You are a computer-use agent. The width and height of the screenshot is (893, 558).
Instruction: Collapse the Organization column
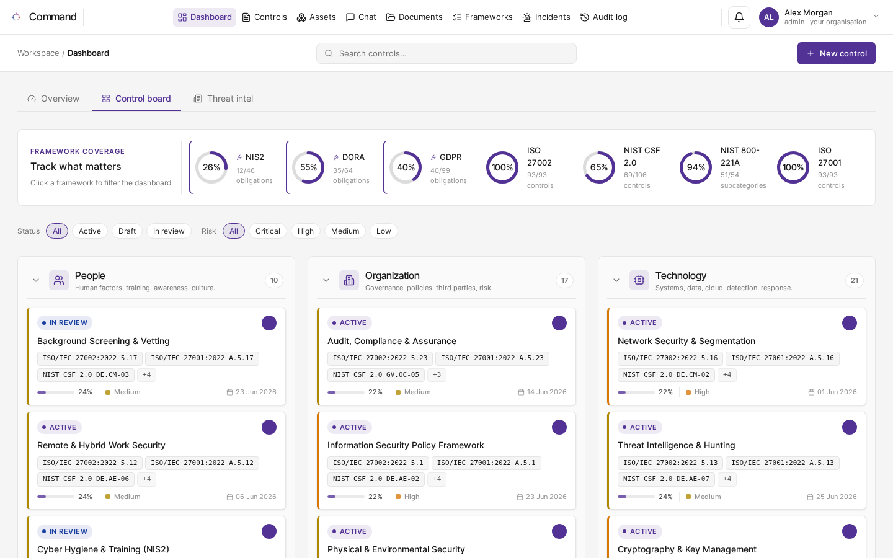point(326,280)
